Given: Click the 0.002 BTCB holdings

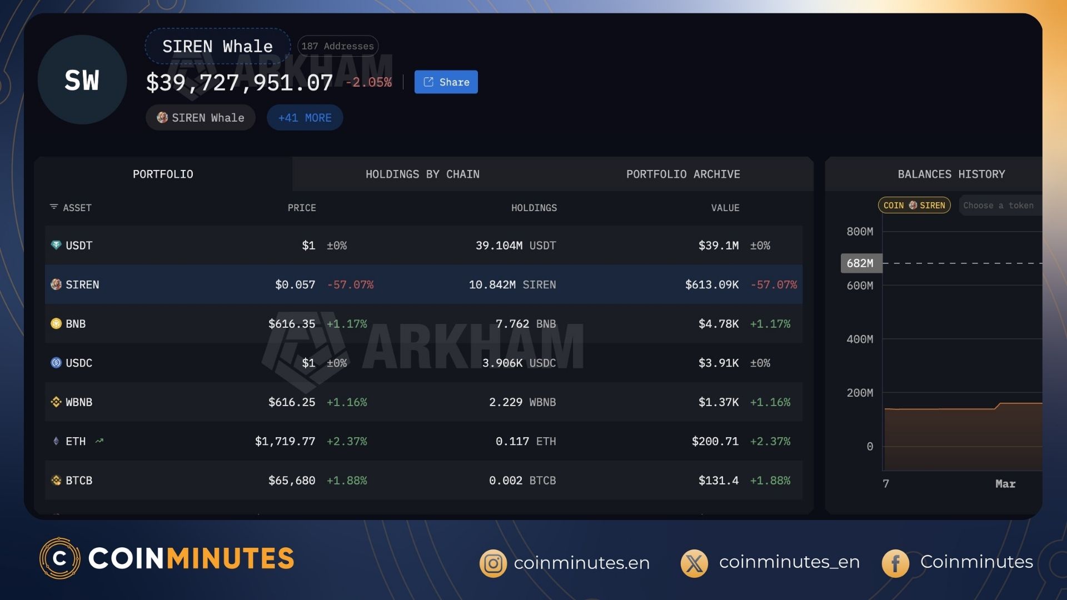Looking at the screenshot, I should point(522,480).
